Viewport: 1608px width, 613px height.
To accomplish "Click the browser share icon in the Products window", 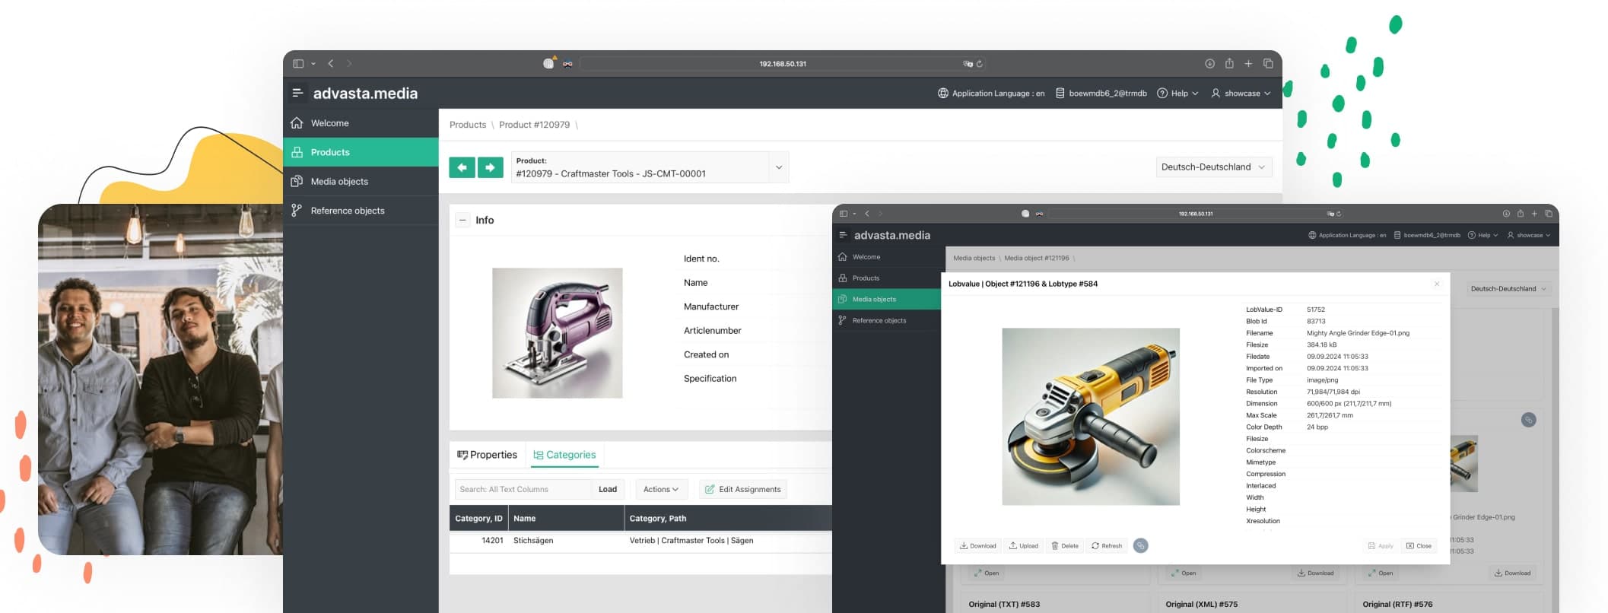I will pos(1229,64).
